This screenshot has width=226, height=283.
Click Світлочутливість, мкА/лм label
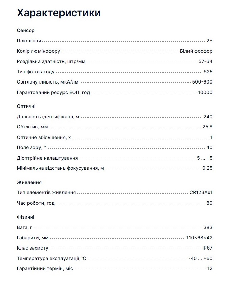48,82
